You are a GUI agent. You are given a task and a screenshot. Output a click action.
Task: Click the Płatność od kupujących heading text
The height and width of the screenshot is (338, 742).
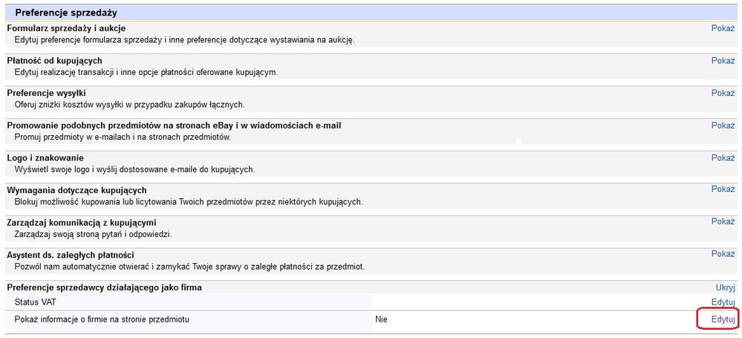point(54,61)
